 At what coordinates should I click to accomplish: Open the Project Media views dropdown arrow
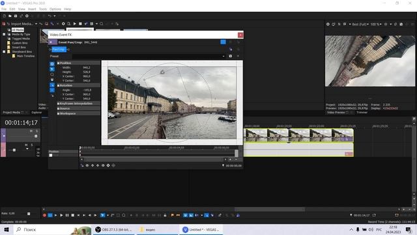pos(96,24)
